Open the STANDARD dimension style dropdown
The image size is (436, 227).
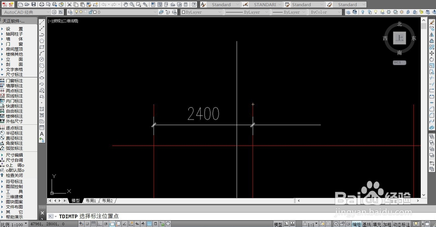(x=266, y=4)
